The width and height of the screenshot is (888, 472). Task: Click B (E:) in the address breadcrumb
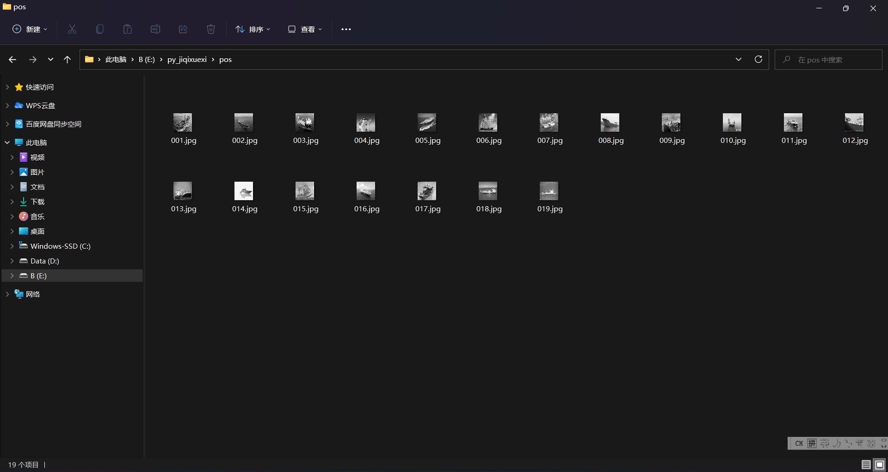(x=147, y=60)
